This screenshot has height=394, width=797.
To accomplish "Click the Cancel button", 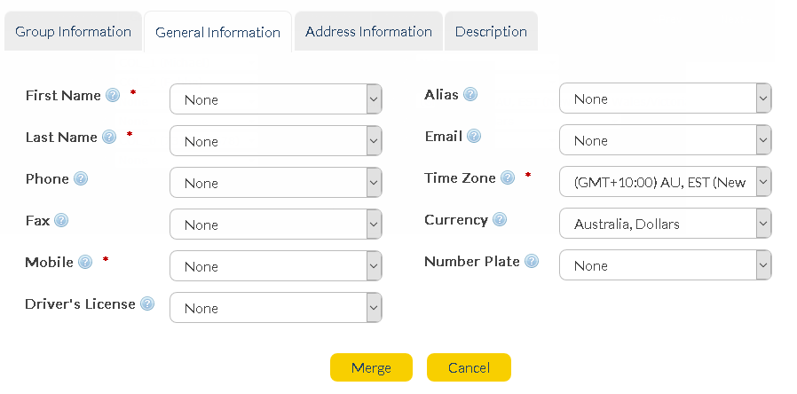I will click(x=469, y=367).
